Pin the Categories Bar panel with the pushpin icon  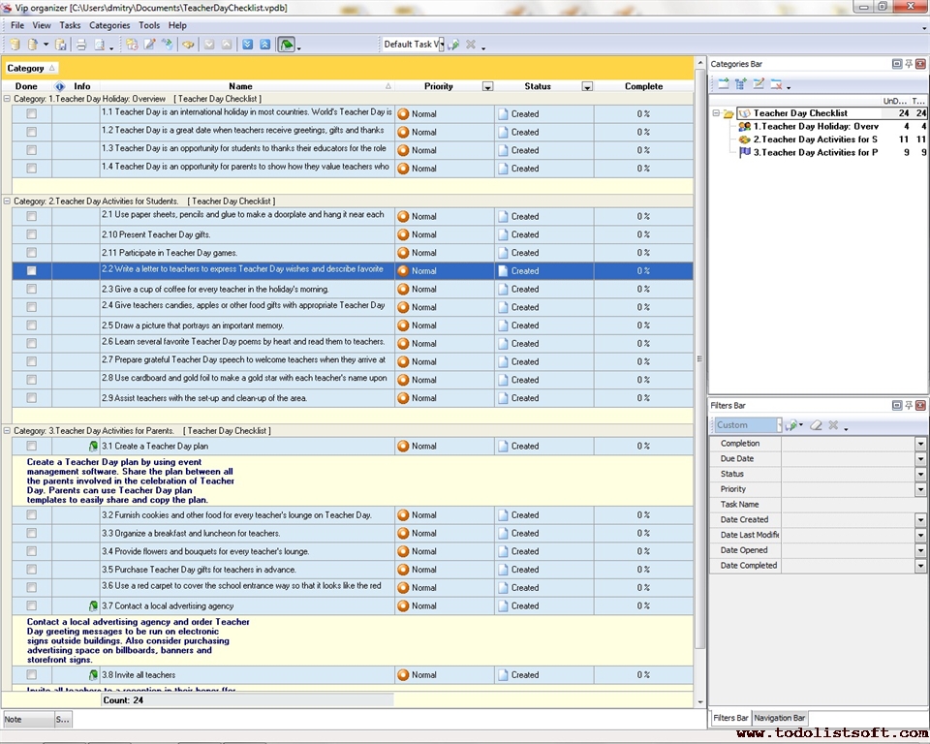[x=909, y=64]
